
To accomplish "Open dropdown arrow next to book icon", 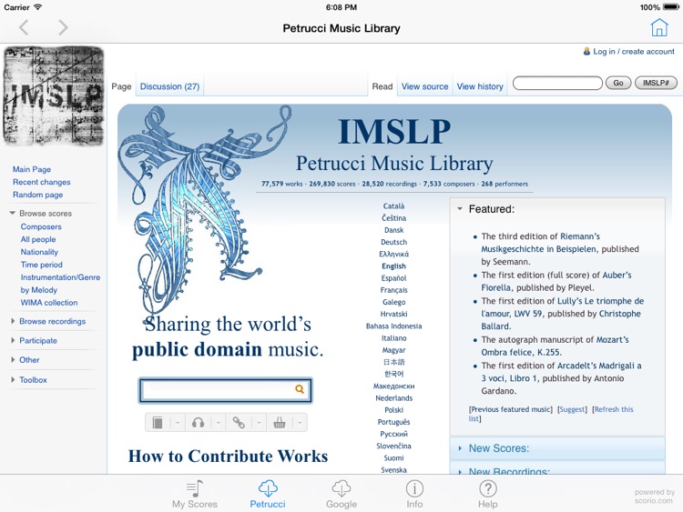I will 178,423.
